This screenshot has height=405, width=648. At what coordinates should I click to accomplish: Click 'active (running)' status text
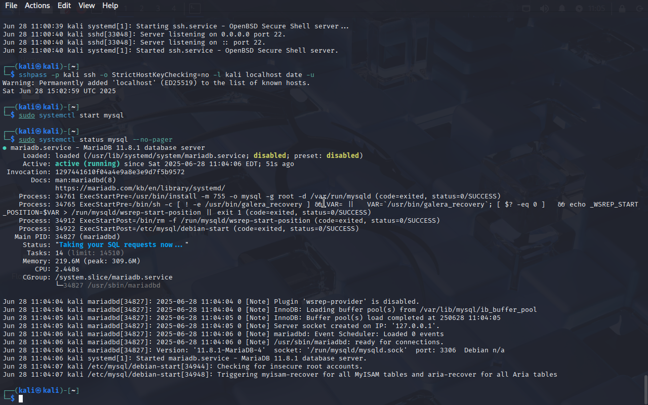(88, 164)
